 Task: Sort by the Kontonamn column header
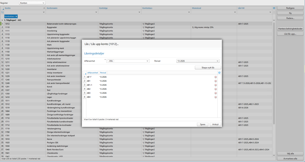coord(72,8)
